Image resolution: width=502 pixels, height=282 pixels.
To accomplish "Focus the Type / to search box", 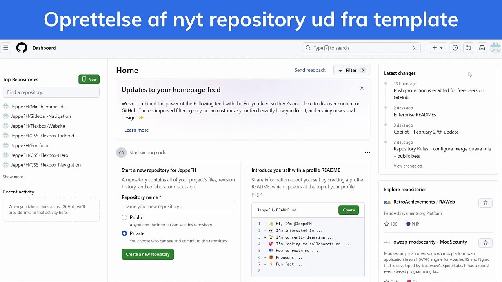I will pos(362,48).
